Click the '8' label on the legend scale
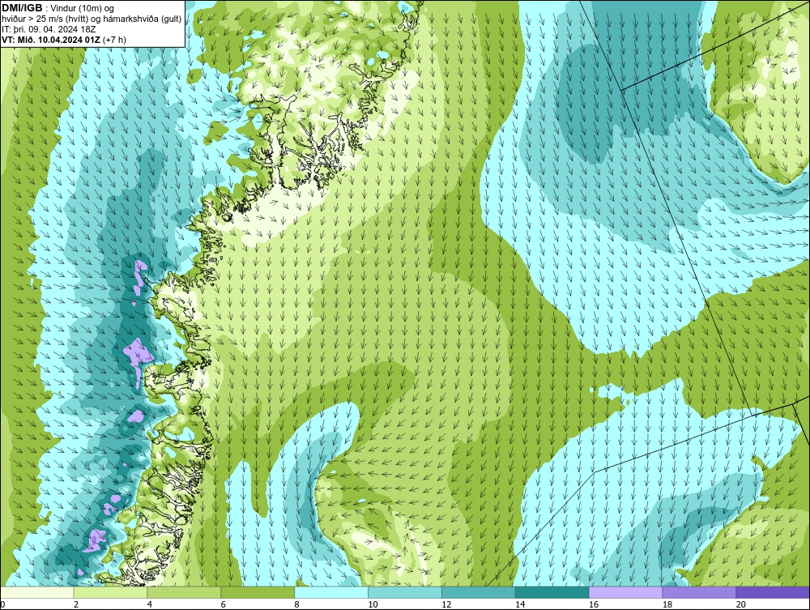This screenshot has height=610, width=810. click(x=297, y=604)
